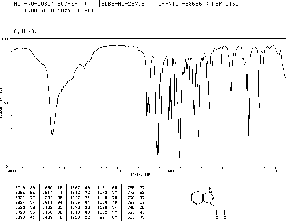Select the 746 wavenumber table cell
Image resolution: width=286 pixels, height=221 pixels.
[x=131, y=207]
